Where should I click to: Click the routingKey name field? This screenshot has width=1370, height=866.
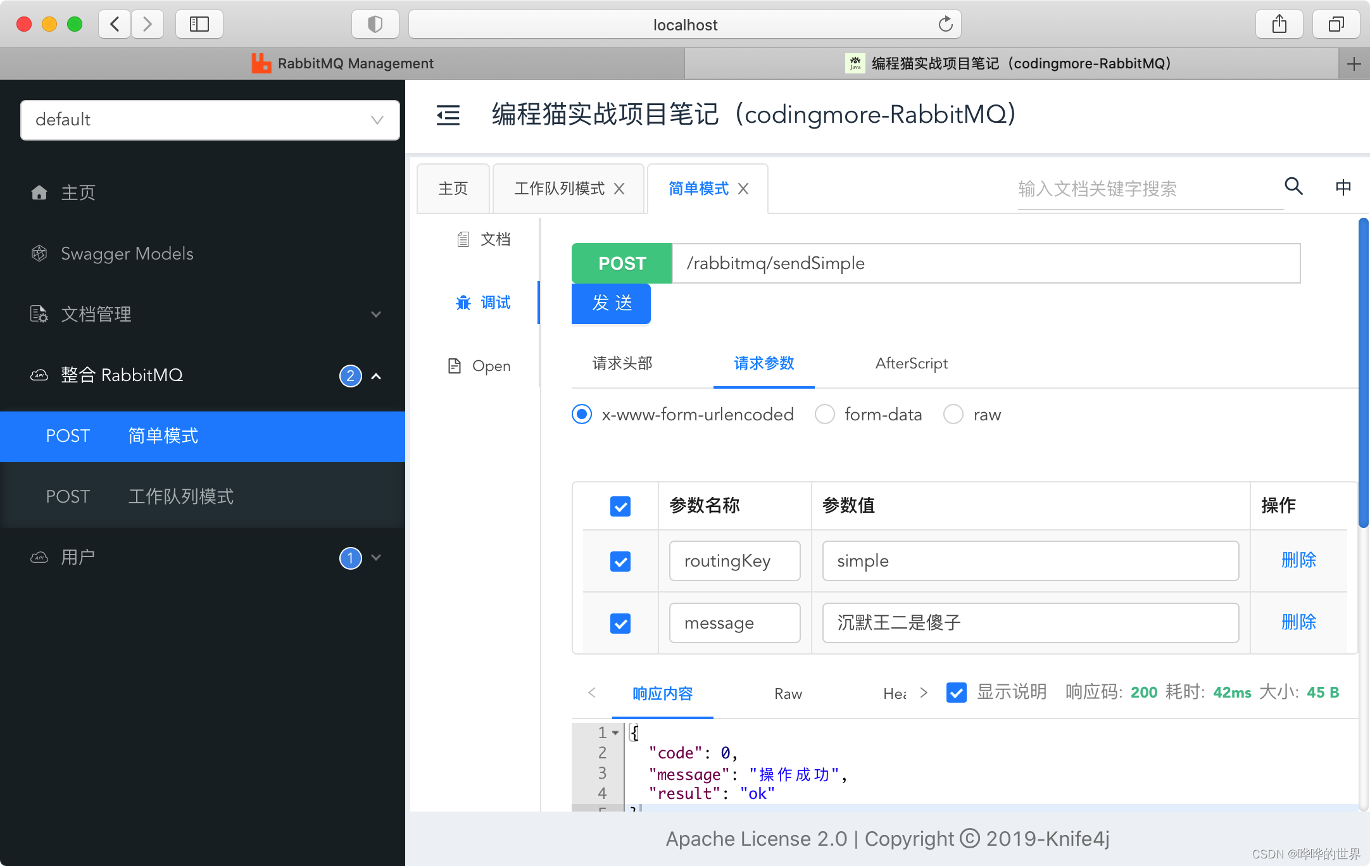point(734,561)
